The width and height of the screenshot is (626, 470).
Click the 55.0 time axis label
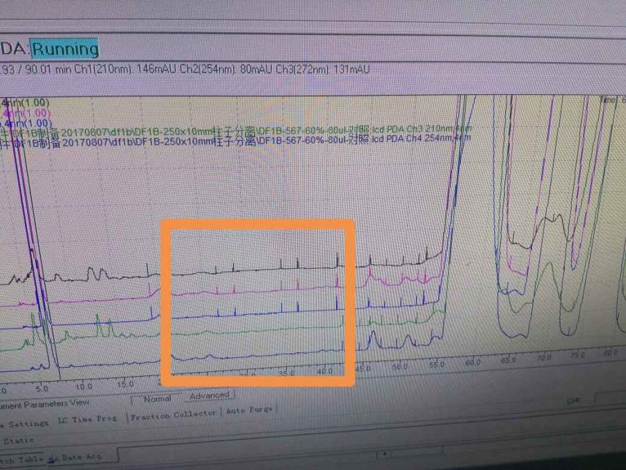pos(437,364)
